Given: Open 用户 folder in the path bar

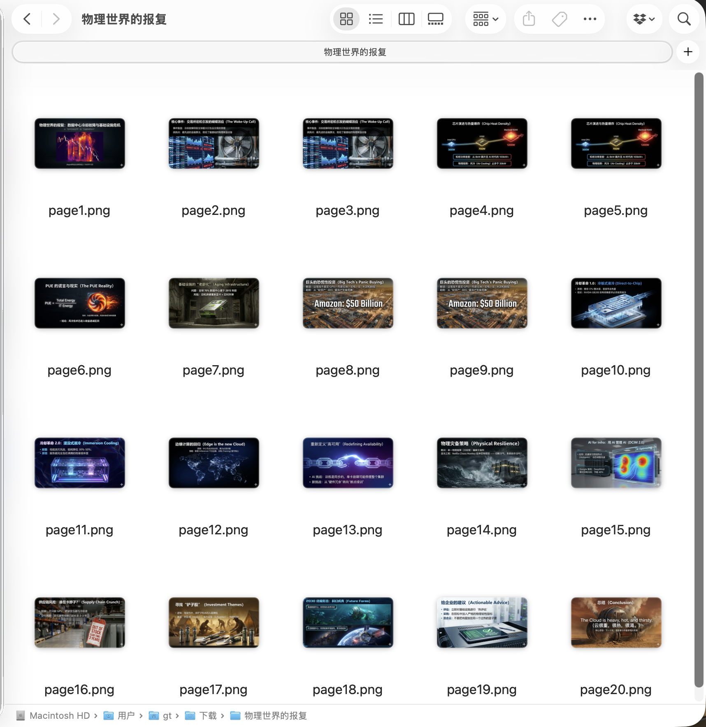Looking at the screenshot, I should (119, 716).
